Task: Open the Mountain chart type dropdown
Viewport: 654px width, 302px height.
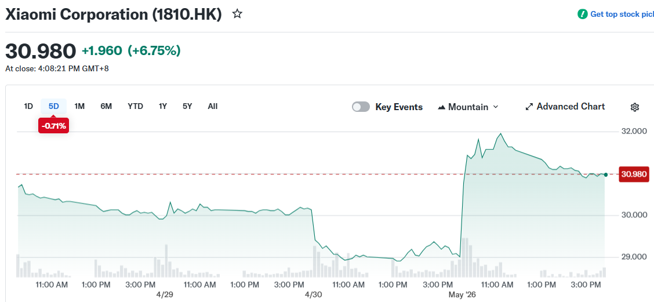Action: click(468, 107)
